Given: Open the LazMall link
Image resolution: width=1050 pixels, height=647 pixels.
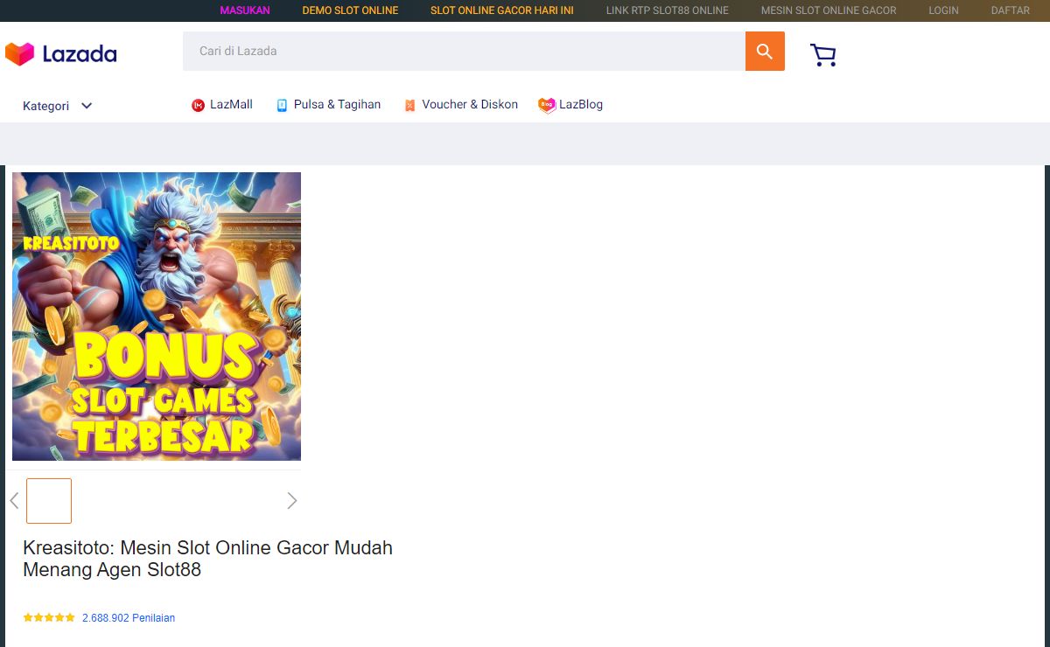Looking at the screenshot, I should (x=231, y=105).
